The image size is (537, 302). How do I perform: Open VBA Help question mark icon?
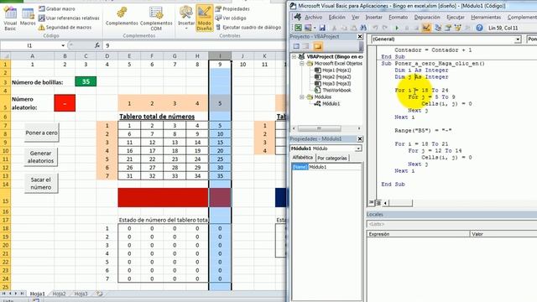tap(479, 28)
